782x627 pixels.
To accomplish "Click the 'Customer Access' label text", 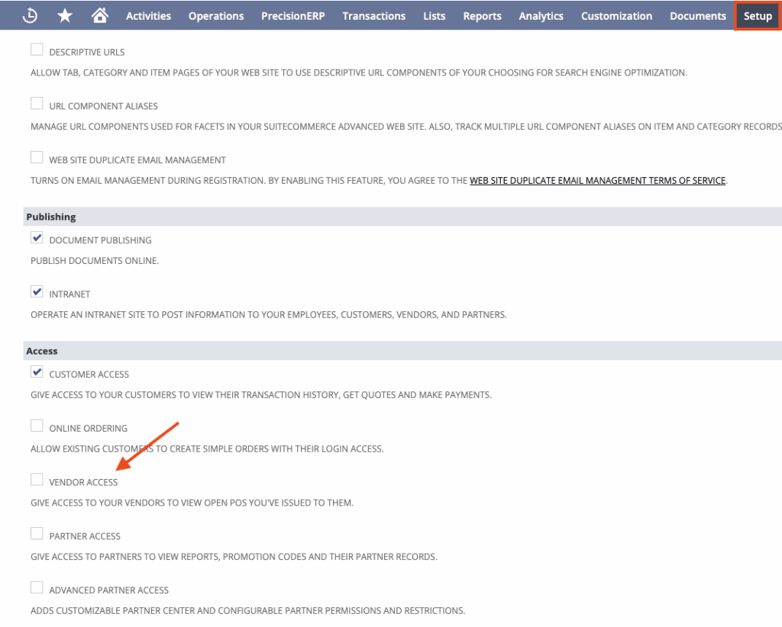I will pos(89,375).
